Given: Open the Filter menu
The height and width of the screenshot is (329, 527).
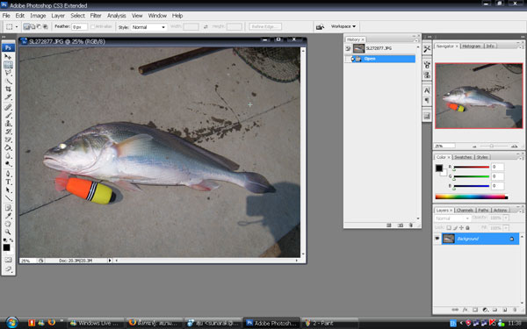Looking at the screenshot, I should tap(96, 16).
